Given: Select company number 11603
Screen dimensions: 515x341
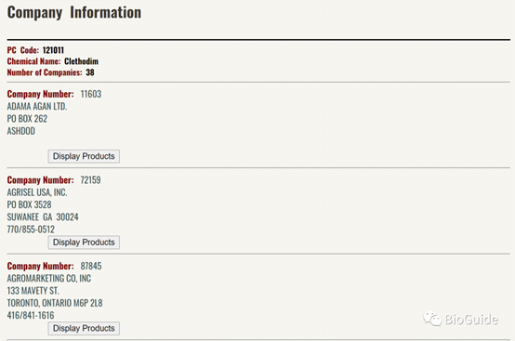Looking at the screenshot, I should pyautogui.click(x=91, y=94).
